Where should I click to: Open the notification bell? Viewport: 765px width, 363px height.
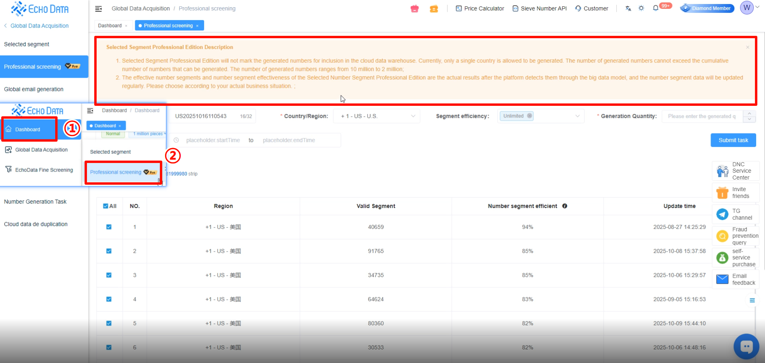[x=655, y=8]
